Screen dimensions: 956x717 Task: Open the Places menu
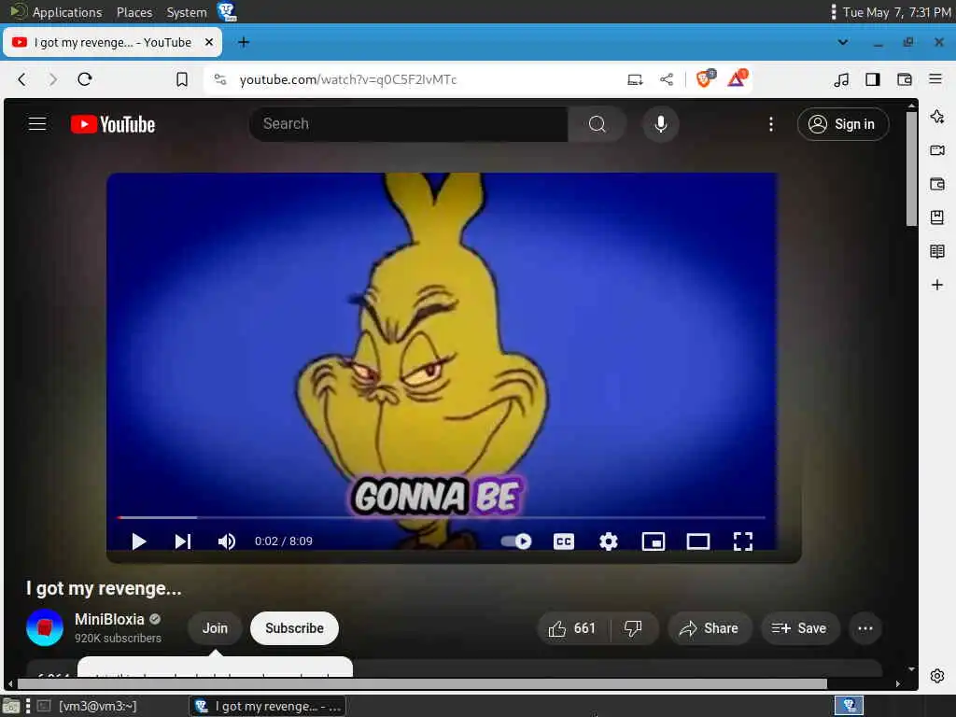point(134,12)
